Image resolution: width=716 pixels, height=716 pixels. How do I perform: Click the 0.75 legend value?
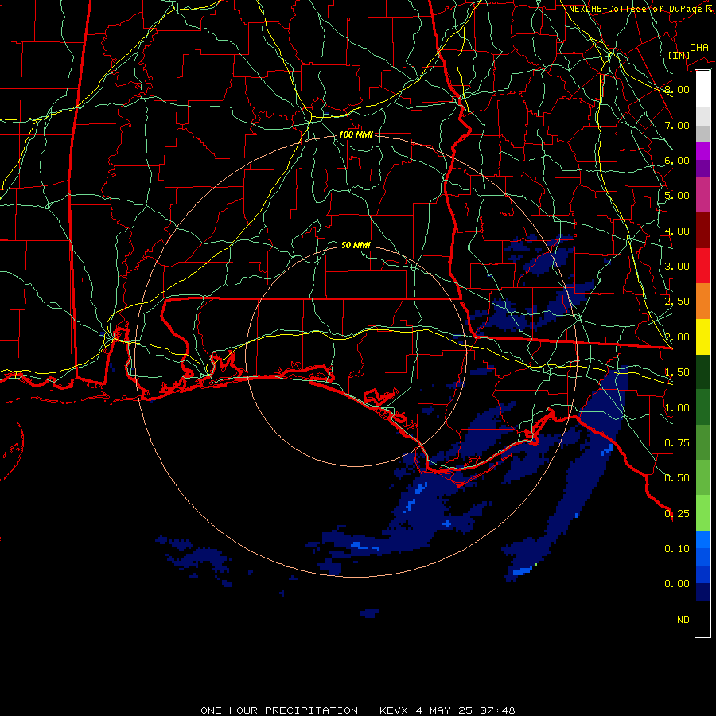(x=677, y=443)
